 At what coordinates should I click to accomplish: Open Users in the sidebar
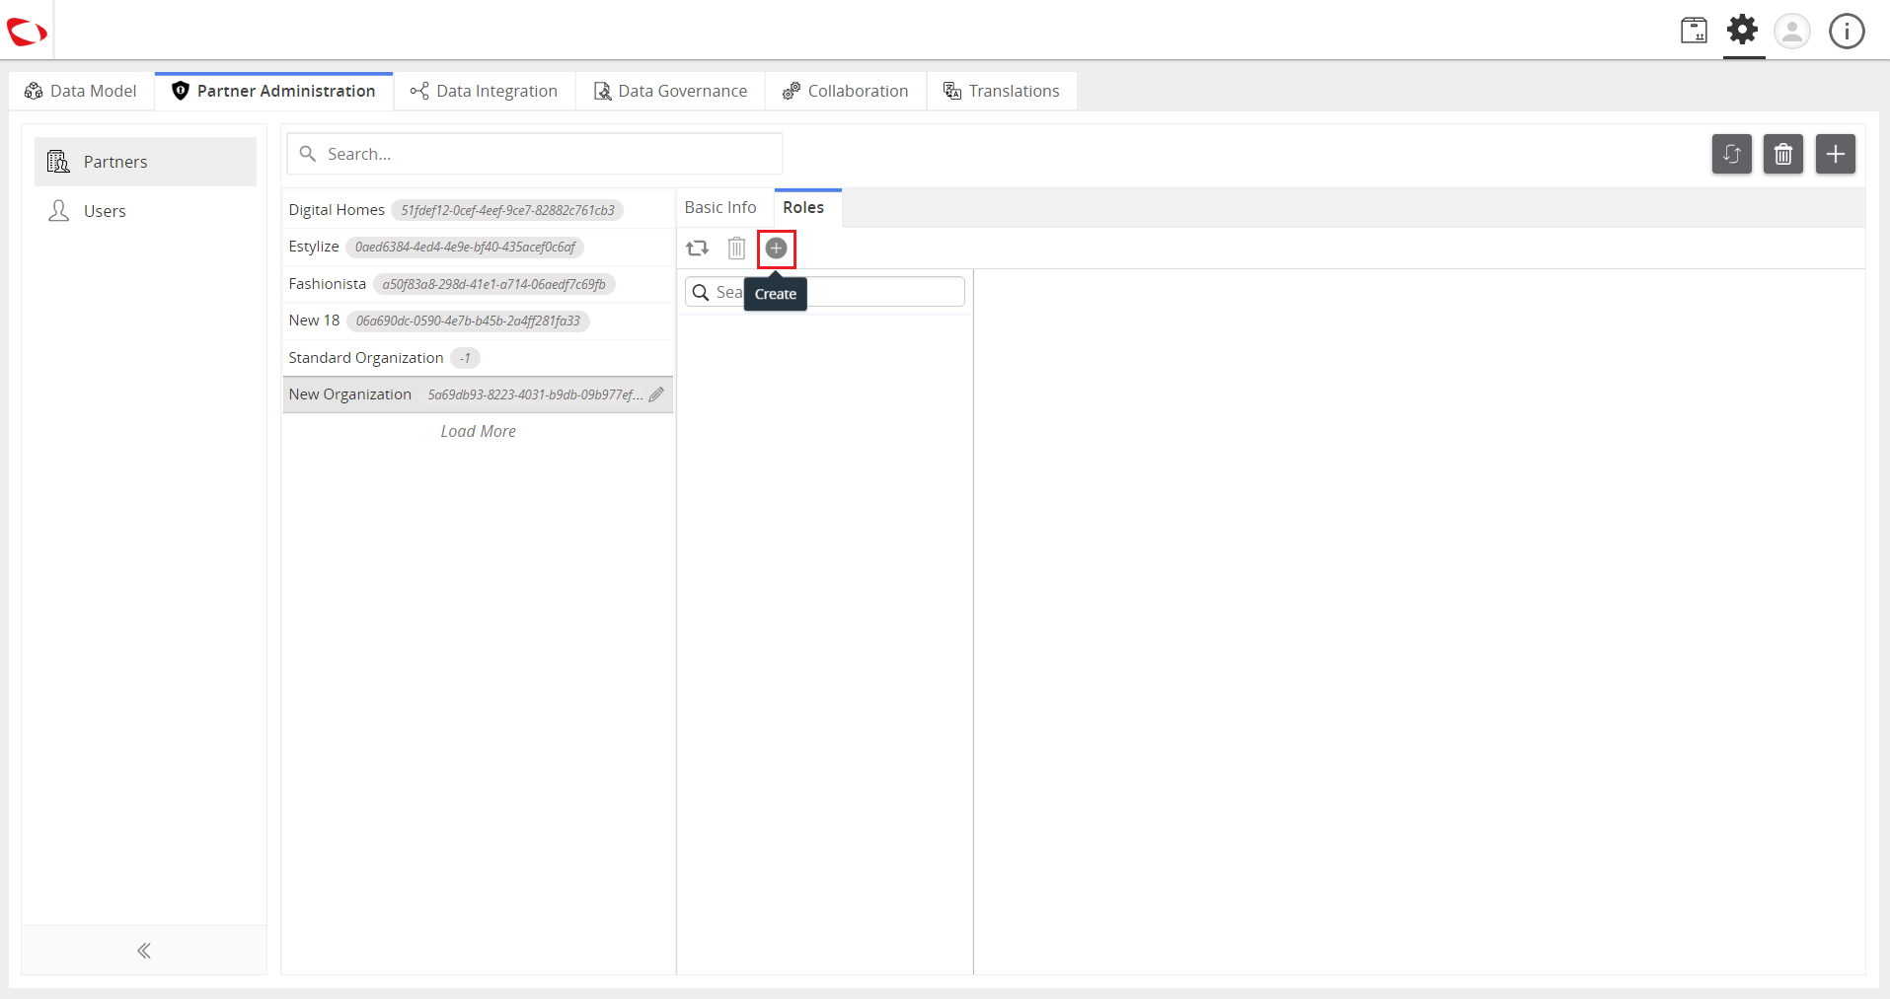[x=145, y=211]
